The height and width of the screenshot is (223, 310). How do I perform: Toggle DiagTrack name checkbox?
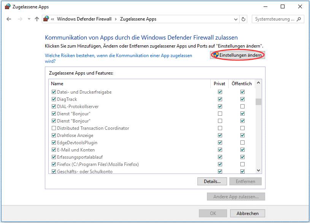[54, 99]
